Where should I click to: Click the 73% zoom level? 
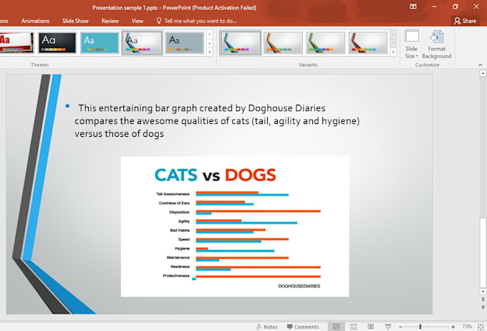click(467, 327)
